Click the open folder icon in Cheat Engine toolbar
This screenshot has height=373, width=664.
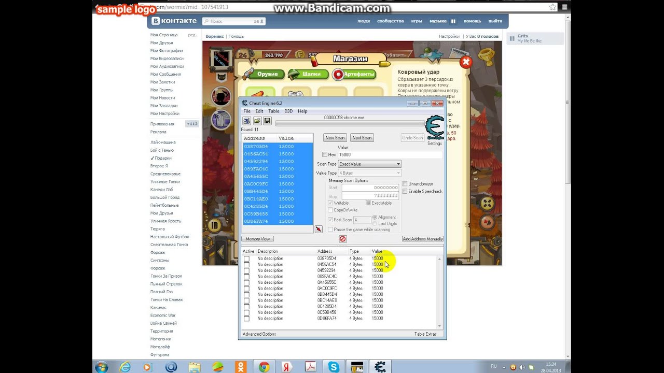coord(257,121)
